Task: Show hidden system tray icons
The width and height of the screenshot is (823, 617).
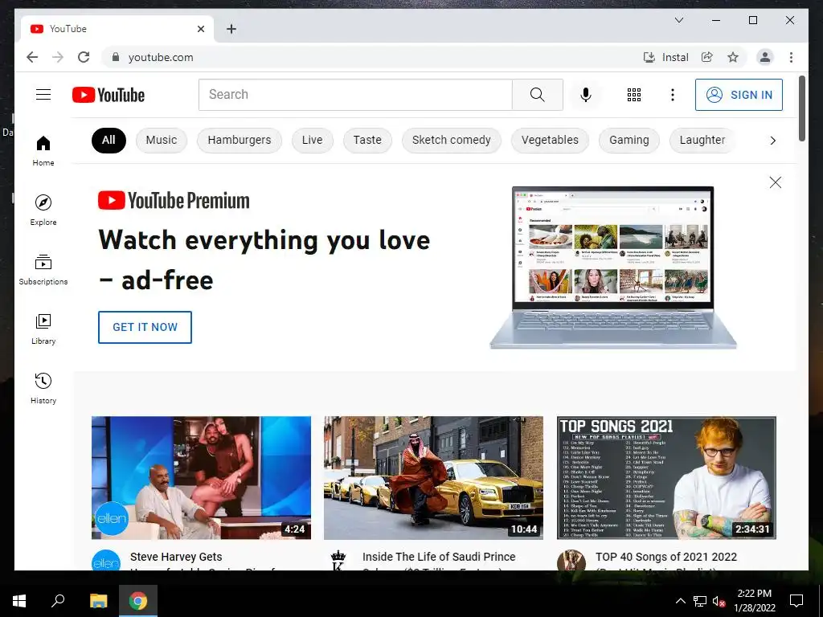Action: click(x=680, y=601)
